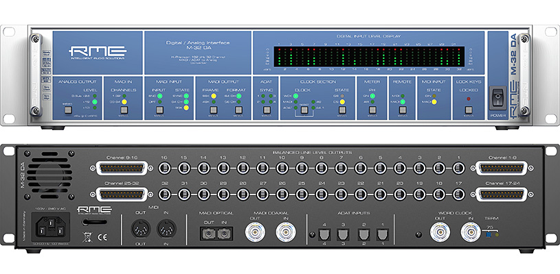Viewport: 560px width, 274px height.
Task: Click the RME logo on front panel
Action: (98, 52)
